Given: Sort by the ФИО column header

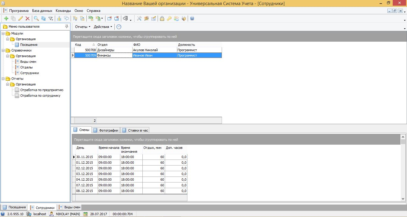Looking at the screenshot, I should (x=155, y=45).
